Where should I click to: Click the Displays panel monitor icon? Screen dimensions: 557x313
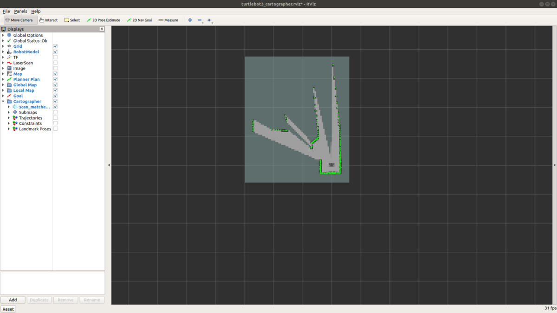click(x=4, y=29)
